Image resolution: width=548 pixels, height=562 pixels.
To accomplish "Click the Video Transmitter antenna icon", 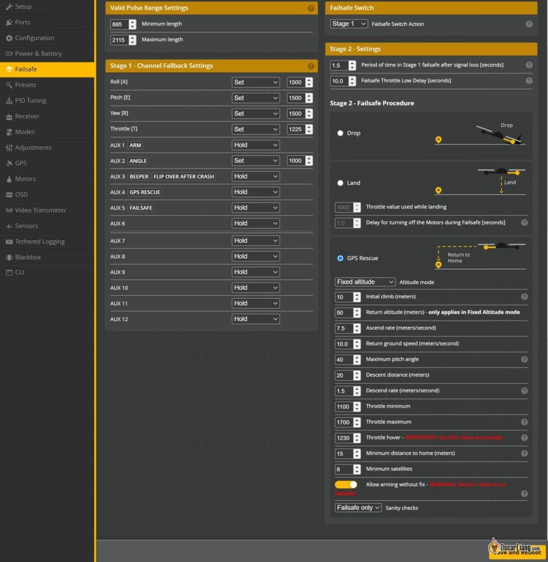I will pos(9,210).
